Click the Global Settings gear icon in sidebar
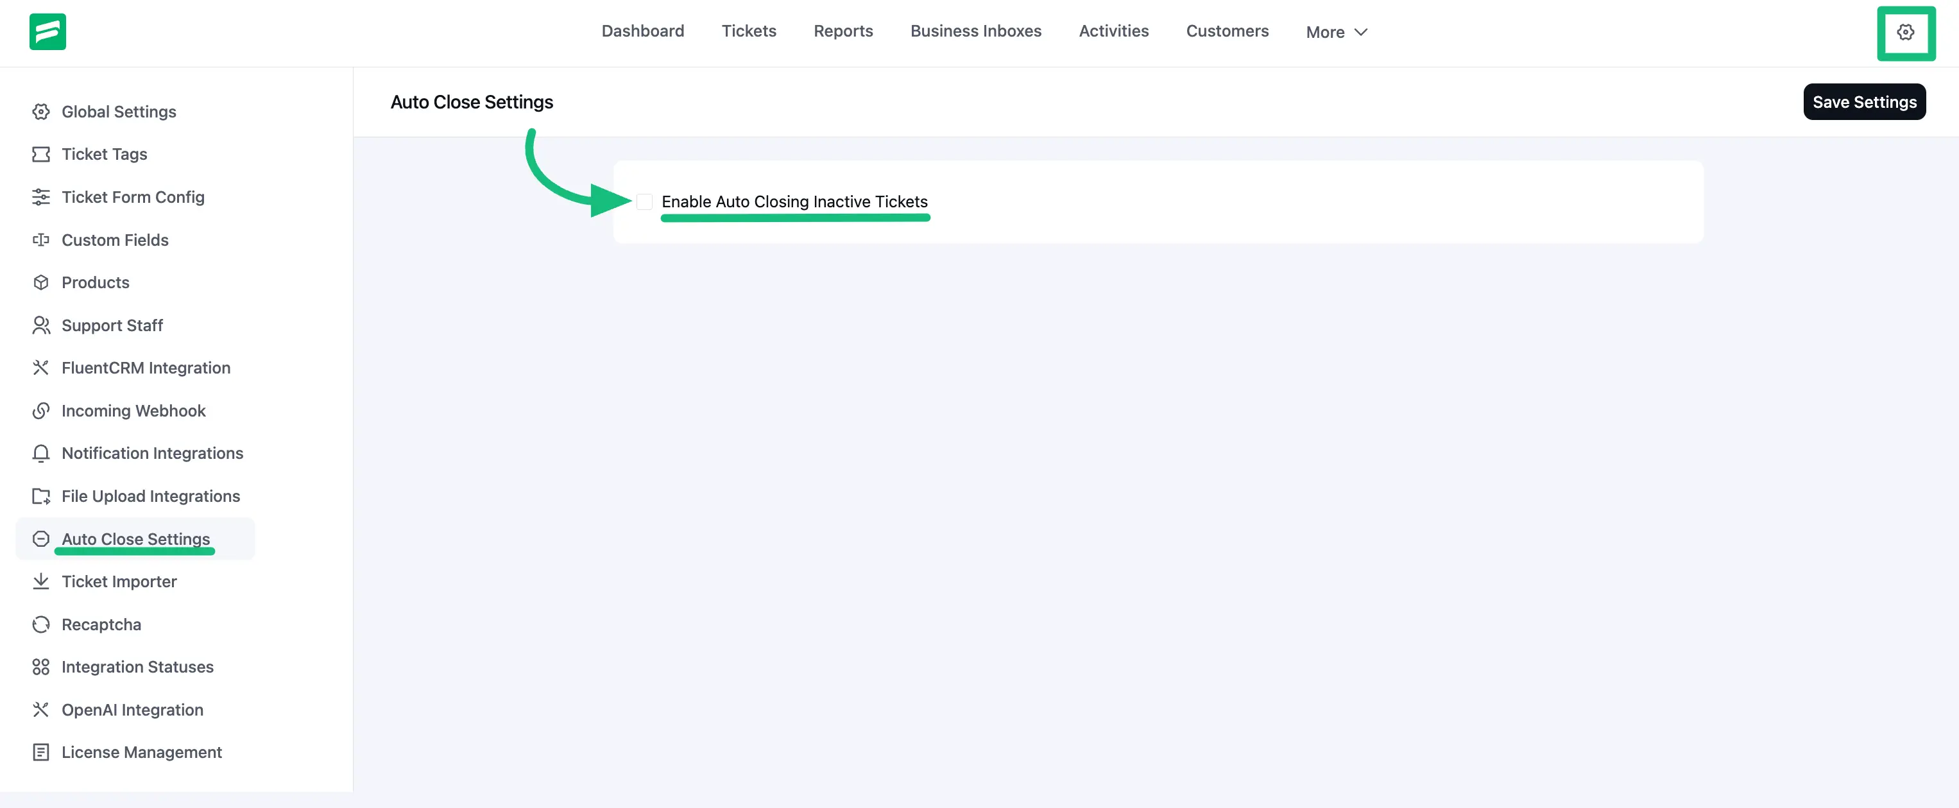This screenshot has width=1959, height=808. (x=41, y=111)
